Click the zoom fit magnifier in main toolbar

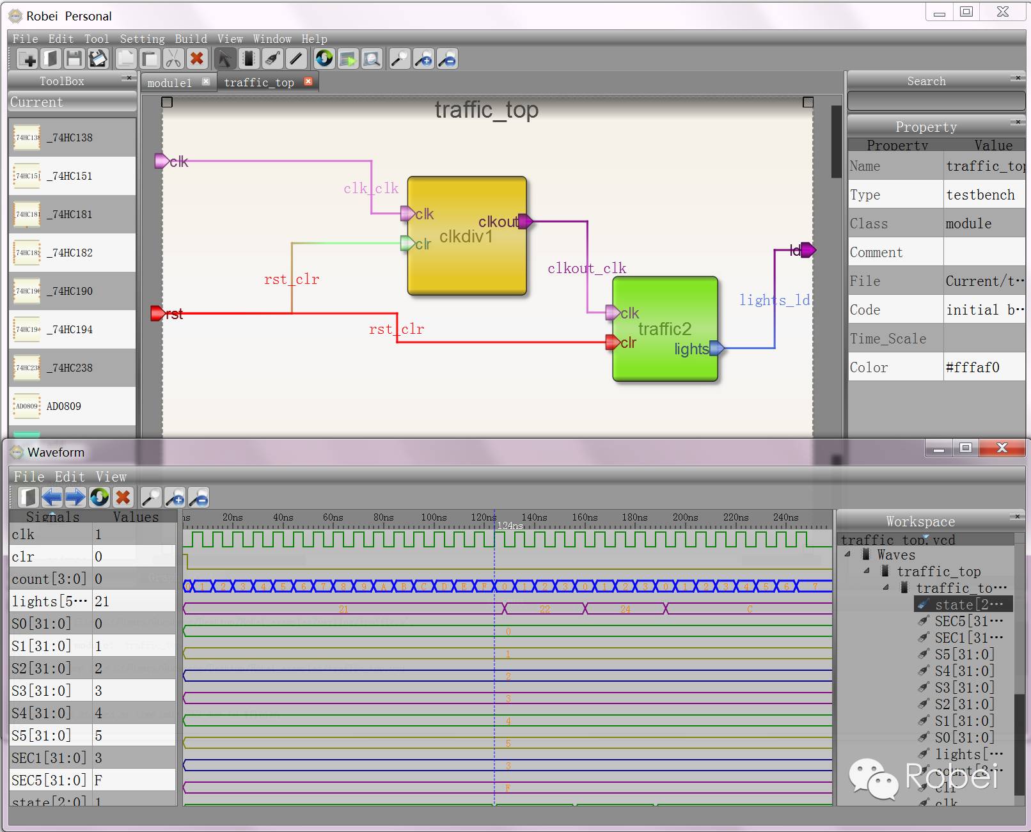[400, 59]
